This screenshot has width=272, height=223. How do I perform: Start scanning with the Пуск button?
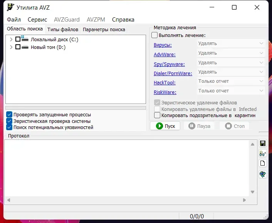click(x=165, y=126)
